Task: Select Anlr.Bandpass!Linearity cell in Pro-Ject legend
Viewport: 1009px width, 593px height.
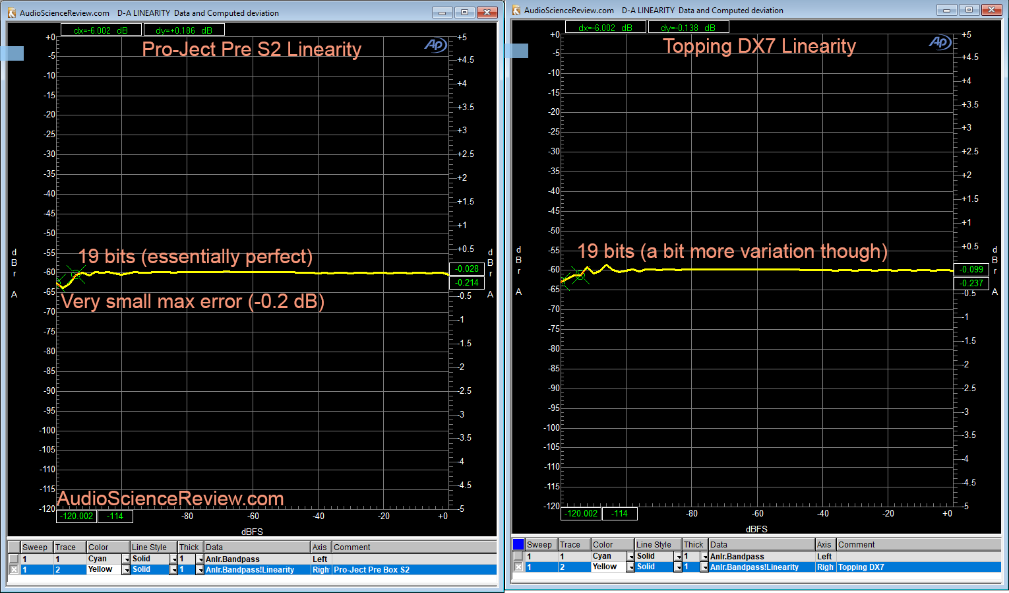Action: coord(257,570)
